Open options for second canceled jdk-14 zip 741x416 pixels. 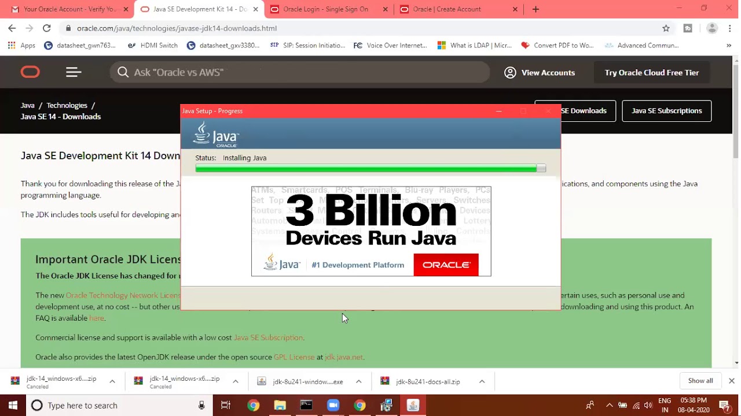(236, 381)
